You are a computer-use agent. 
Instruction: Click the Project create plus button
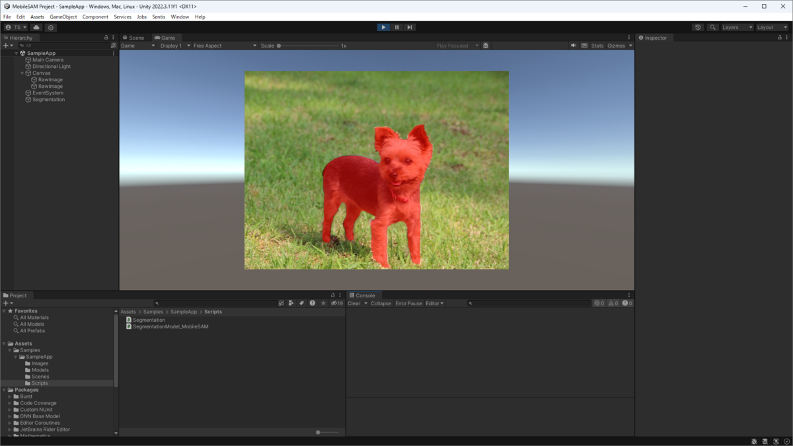pos(7,303)
